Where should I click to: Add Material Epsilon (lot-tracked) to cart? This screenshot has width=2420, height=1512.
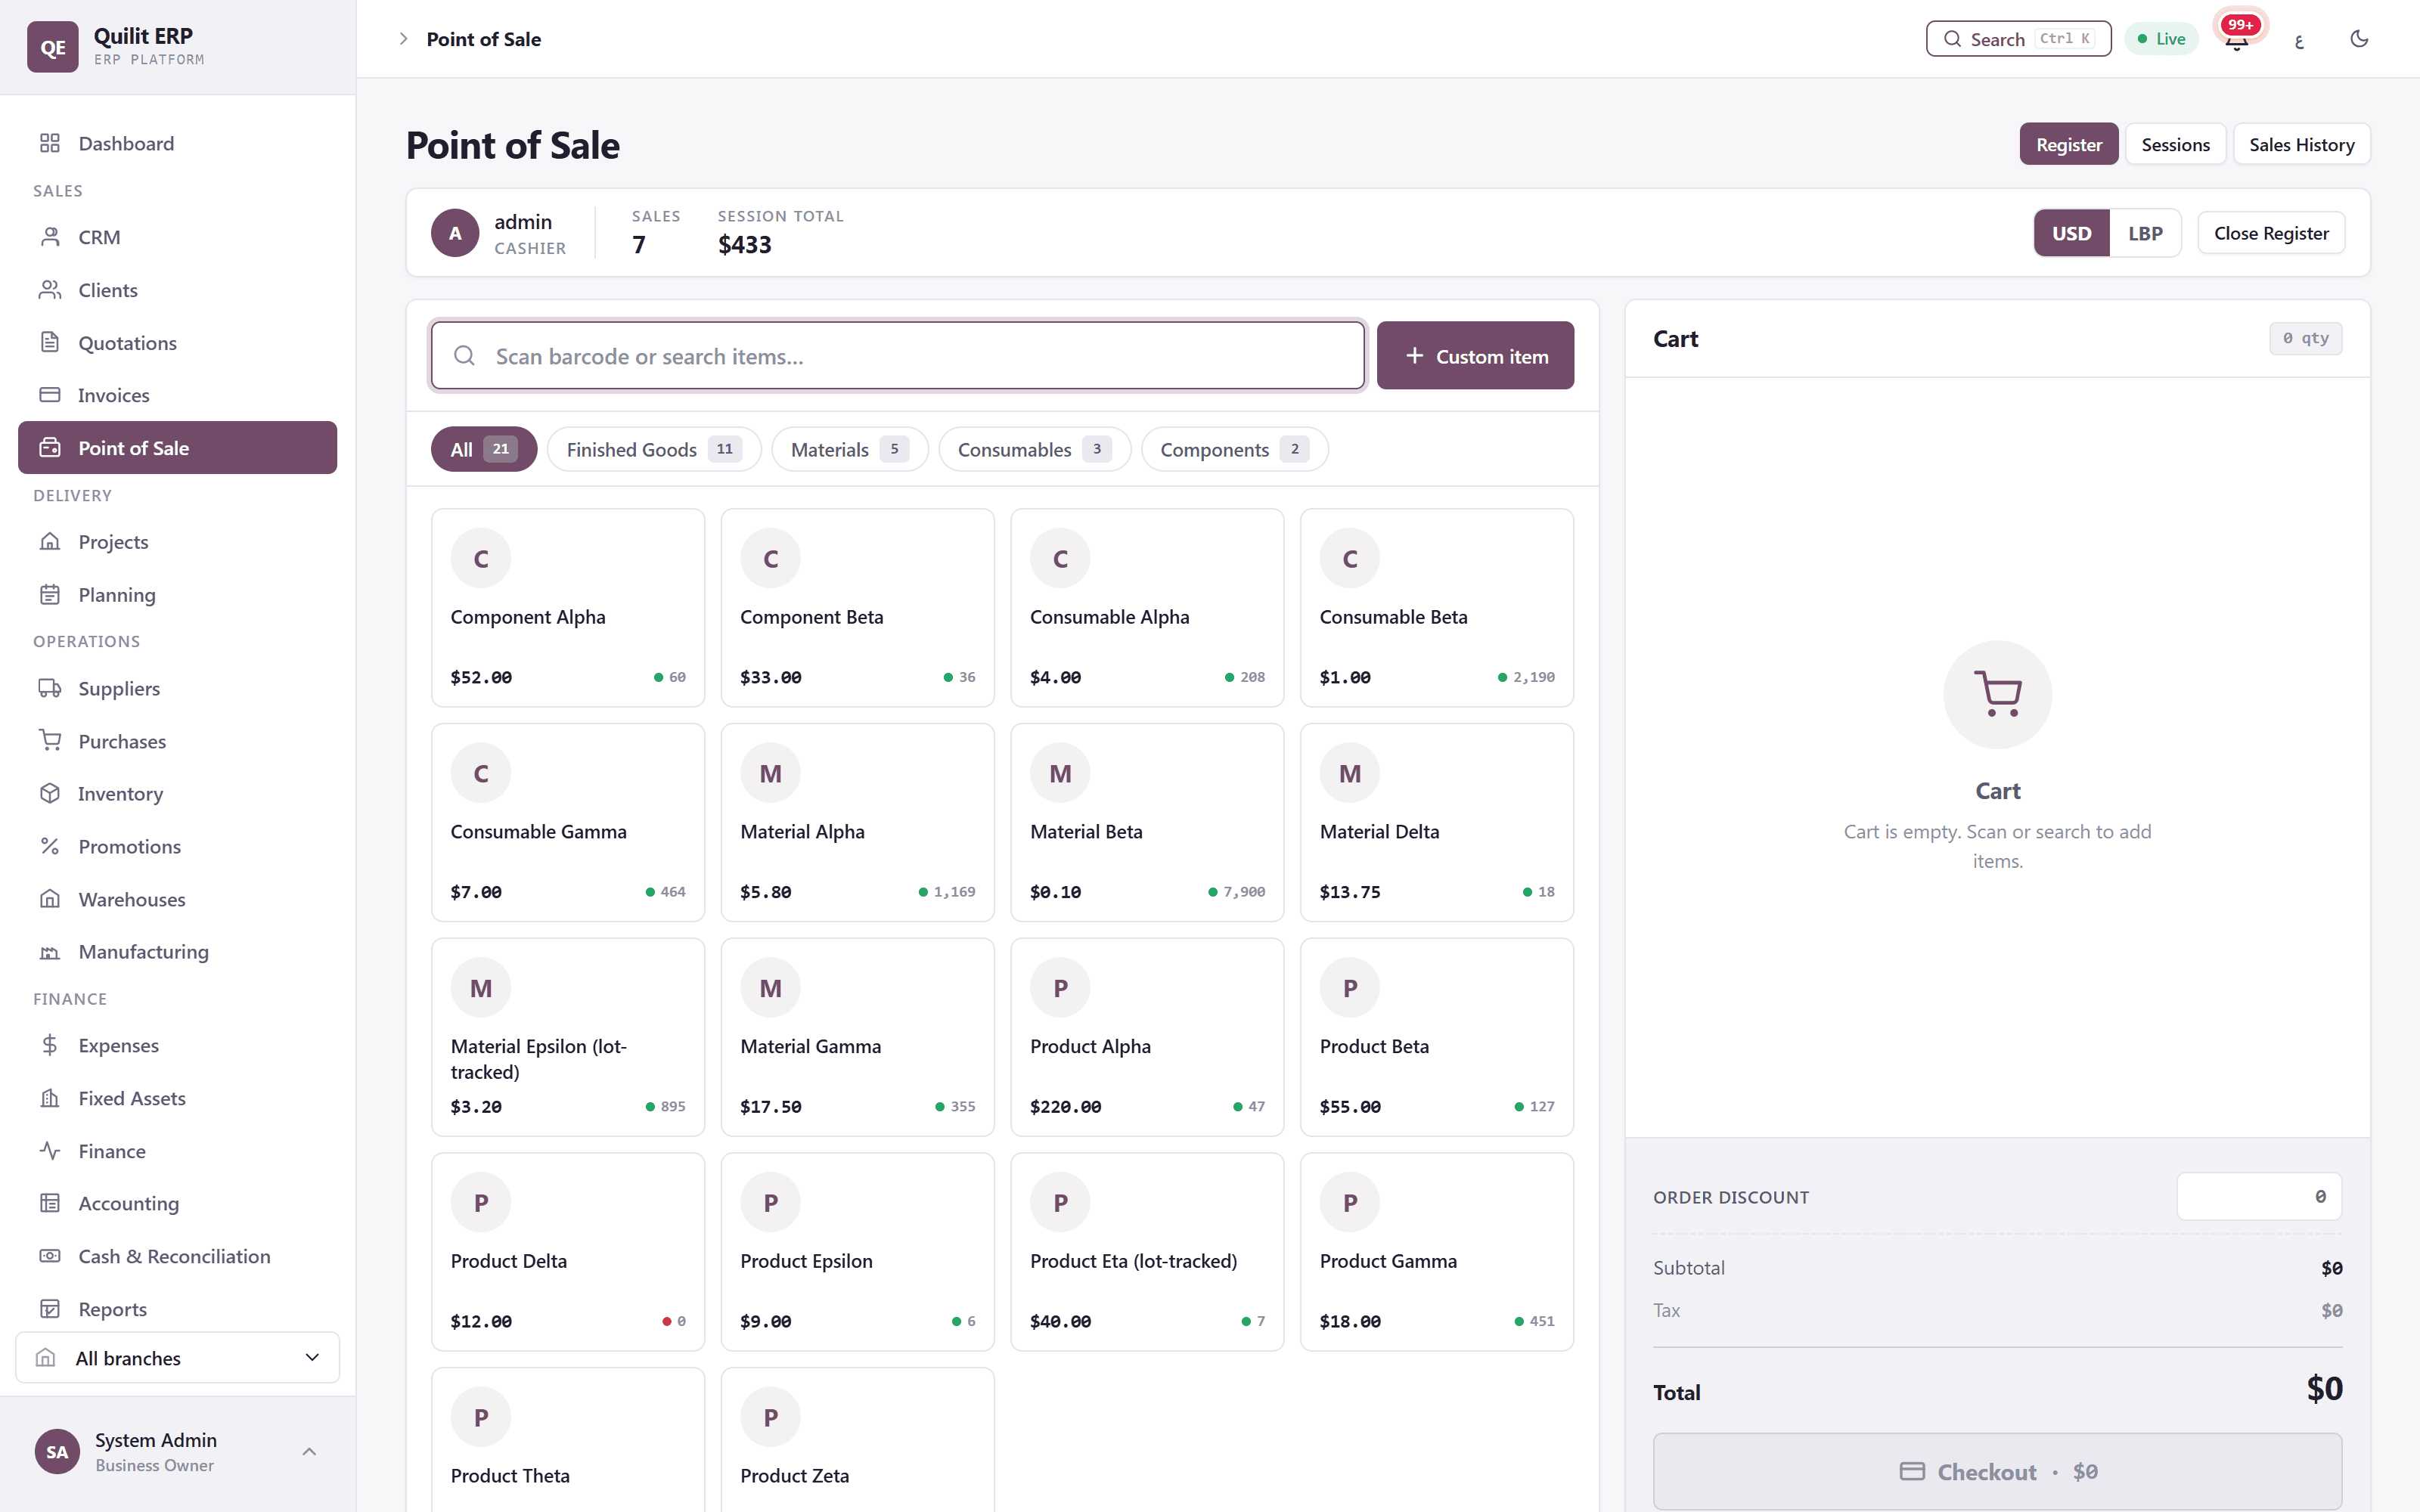coord(568,1037)
